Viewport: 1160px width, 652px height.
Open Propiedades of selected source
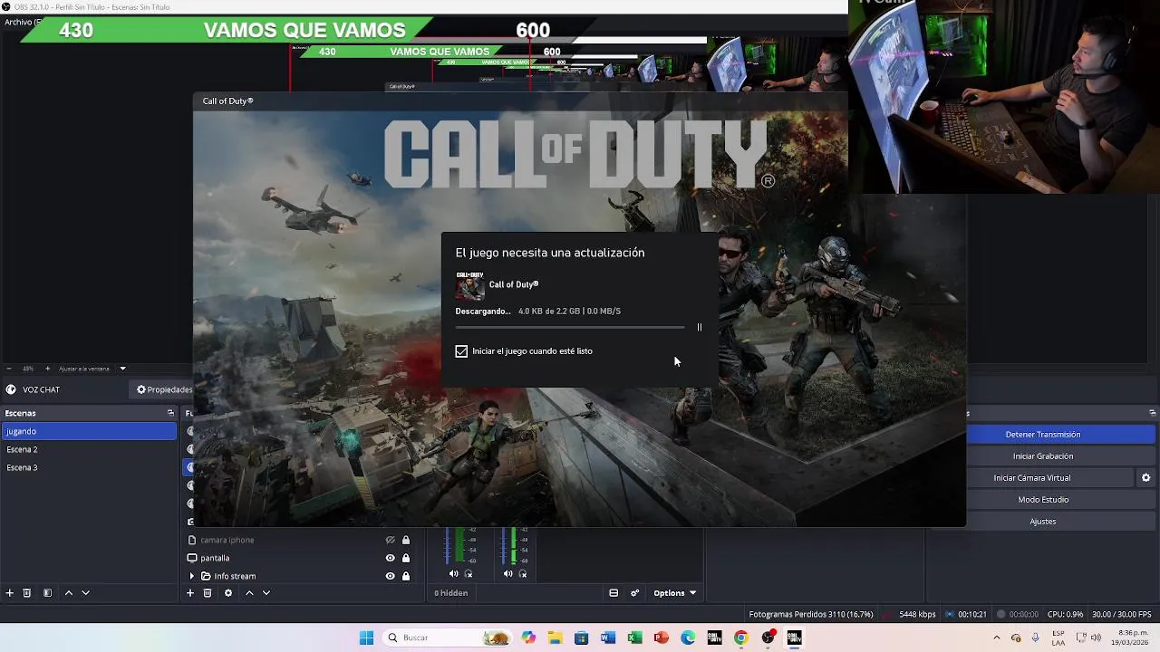tap(165, 389)
